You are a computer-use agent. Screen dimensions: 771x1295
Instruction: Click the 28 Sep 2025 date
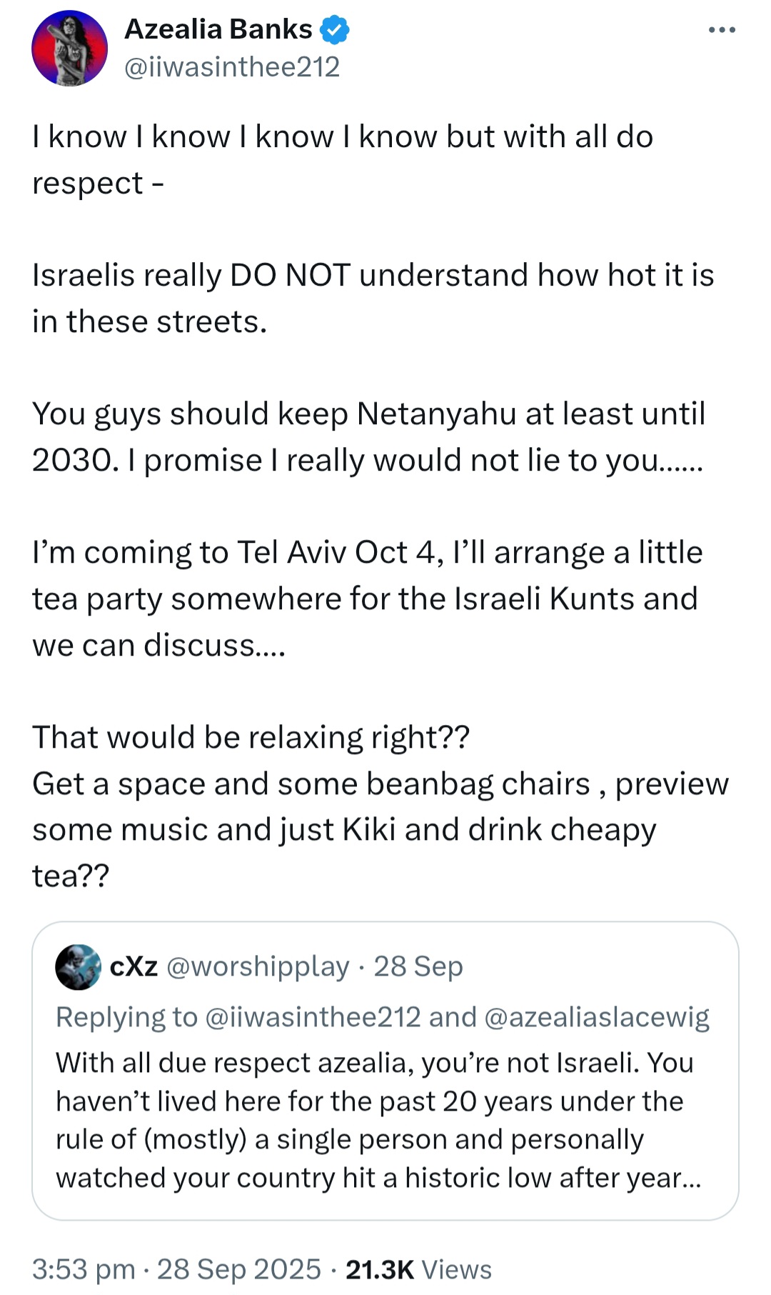coord(239,1269)
